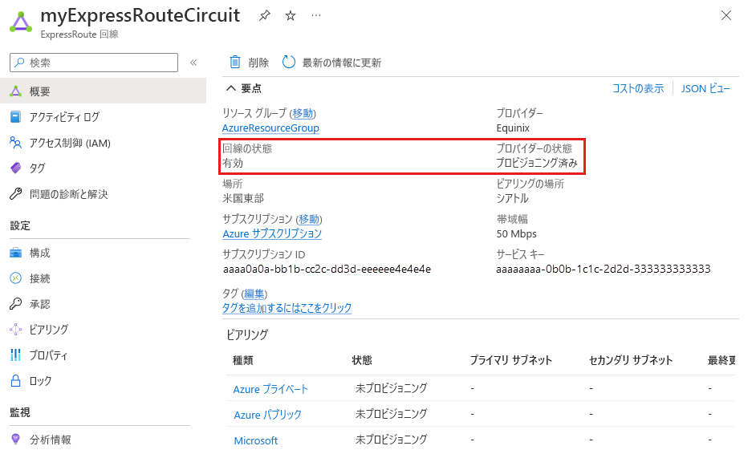Click 編集 link next to タグ
Screen dimensions: 756x450
click(254, 294)
